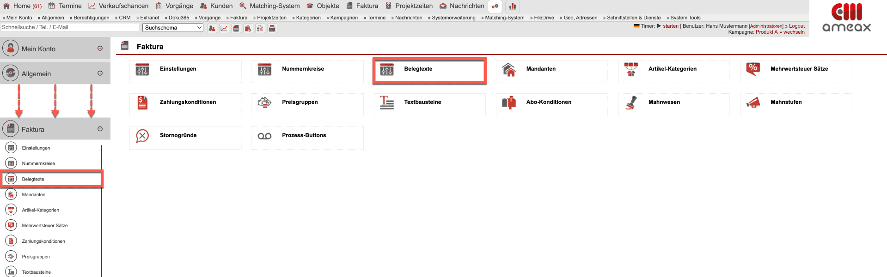The image size is (887, 277).
Task: Click the Abo-Konditionen mailbox icon
Action: [x=509, y=102]
